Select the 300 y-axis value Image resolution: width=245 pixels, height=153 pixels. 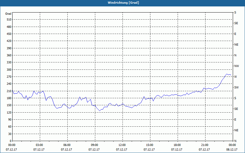9,70
